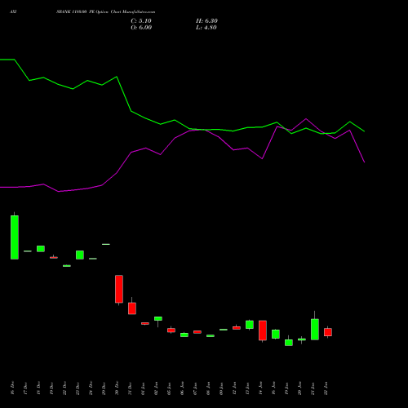This screenshot has width=408, height=408.
Task: Click the high price value H: 6.30
Action: 206,21
